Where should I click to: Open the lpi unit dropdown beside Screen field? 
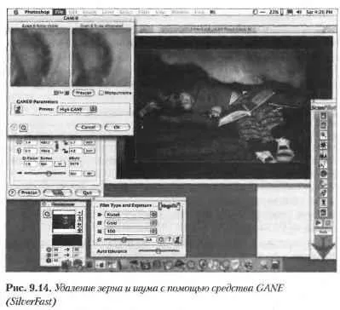point(60,164)
